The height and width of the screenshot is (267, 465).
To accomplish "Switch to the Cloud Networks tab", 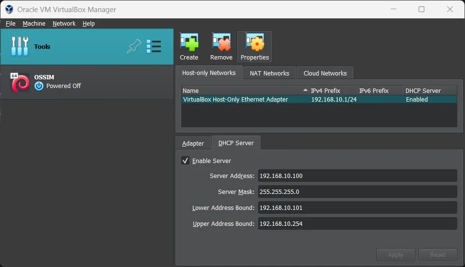I will (x=325, y=73).
